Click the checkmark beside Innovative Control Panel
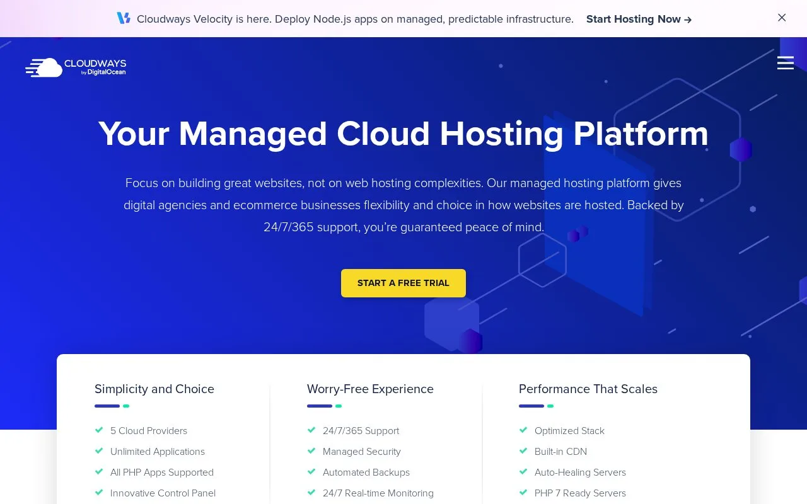Image resolution: width=807 pixels, height=504 pixels. (x=99, y=493)
